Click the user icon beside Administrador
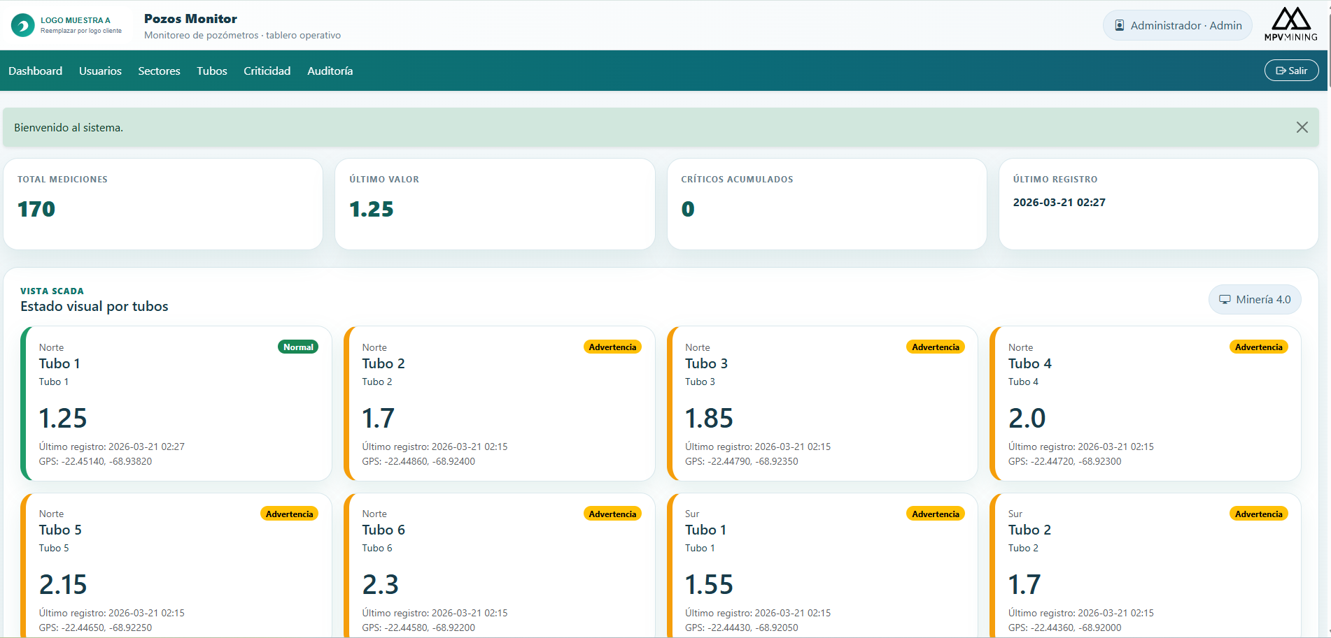 1121,24
